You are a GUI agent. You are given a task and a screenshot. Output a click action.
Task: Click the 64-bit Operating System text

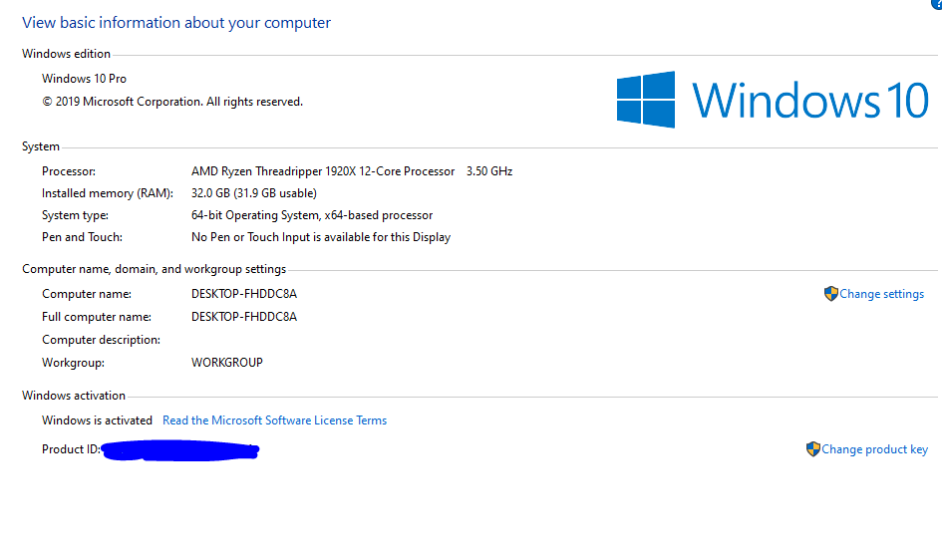pyautogui.click(x=312, y=215)
